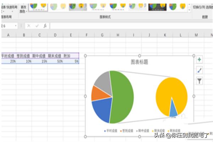The height and width of the screenshot is (142, 213).
Task: Select the last chart style thumbnail
Action: (177, 7)
